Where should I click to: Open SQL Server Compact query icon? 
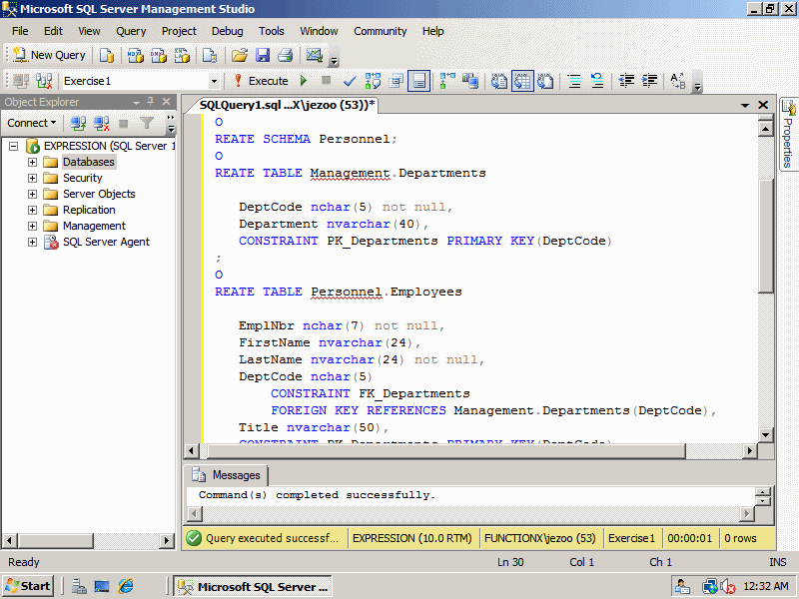tap(210, 55)
